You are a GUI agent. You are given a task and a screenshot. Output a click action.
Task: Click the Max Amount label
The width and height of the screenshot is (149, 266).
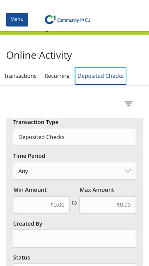[97, 190]
